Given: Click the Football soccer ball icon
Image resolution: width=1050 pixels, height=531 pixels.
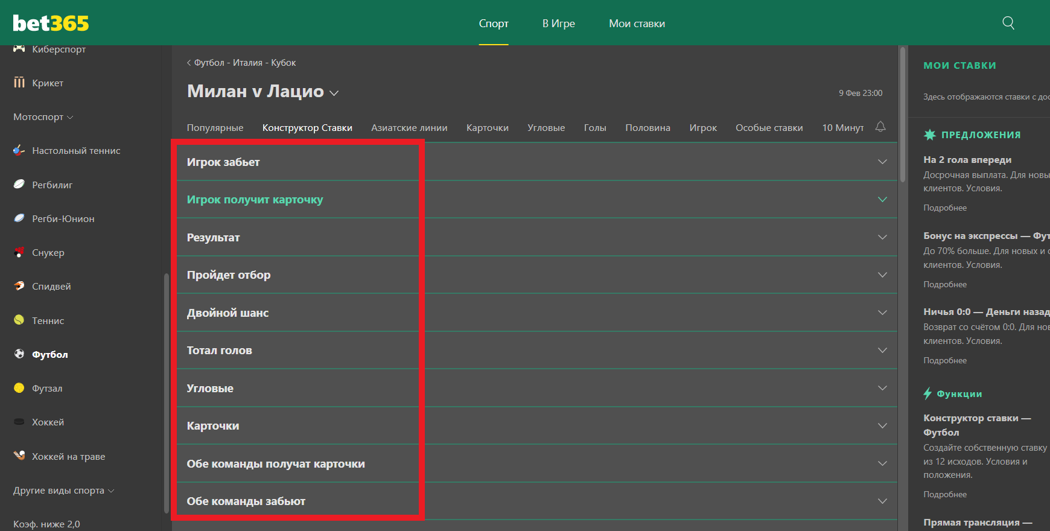Looking at the screenshot, I should coord(19,354).
